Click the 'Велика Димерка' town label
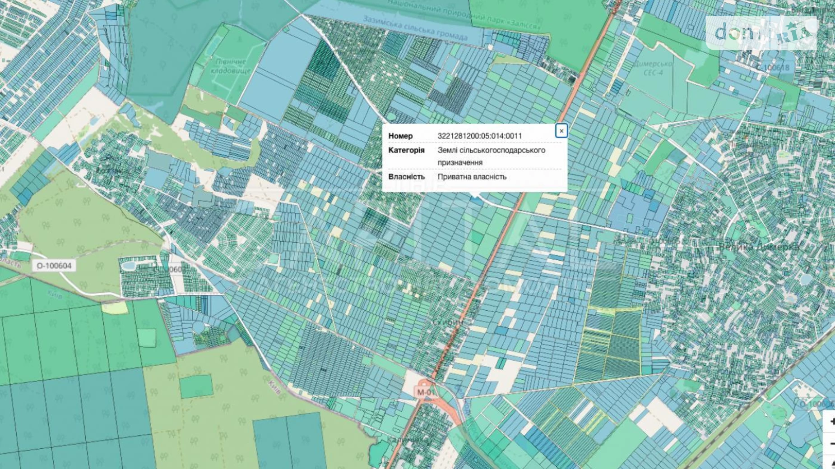 tap(759, 247)
